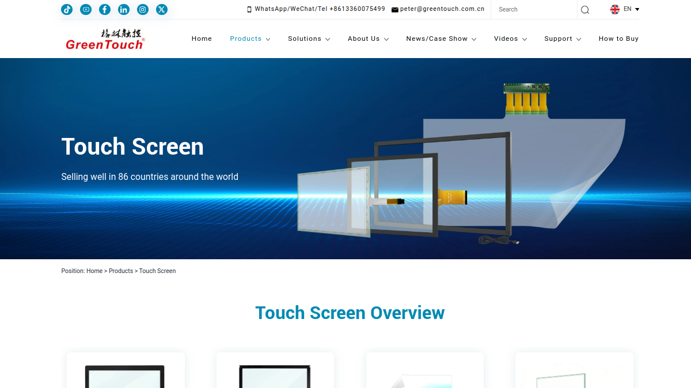
Task: Open the TikTok social icon
Action: click(x=67, y=9)
